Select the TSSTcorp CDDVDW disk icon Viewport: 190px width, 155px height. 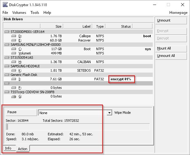coord(7,92)
